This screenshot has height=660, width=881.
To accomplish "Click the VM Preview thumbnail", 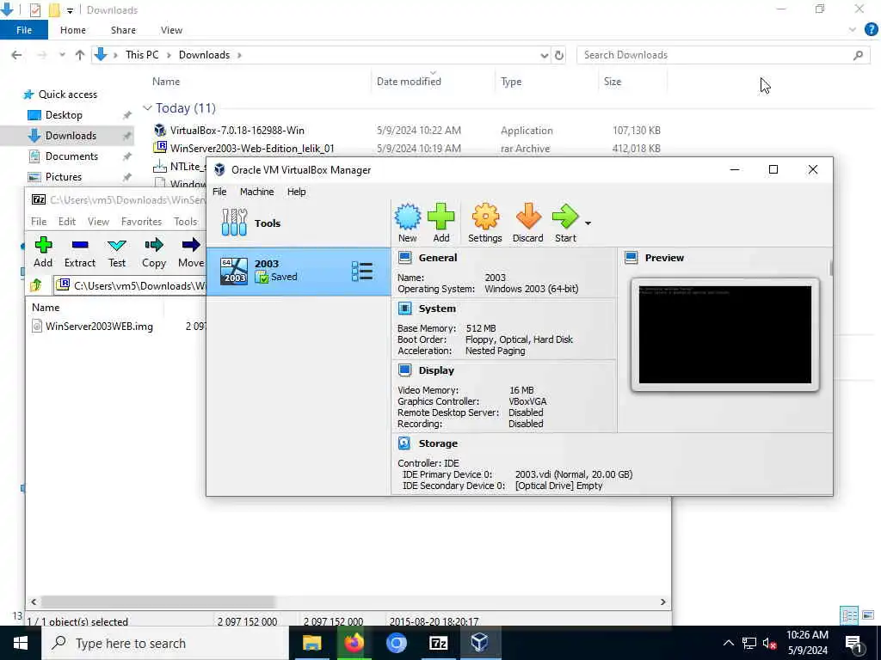I will [724, 334].
